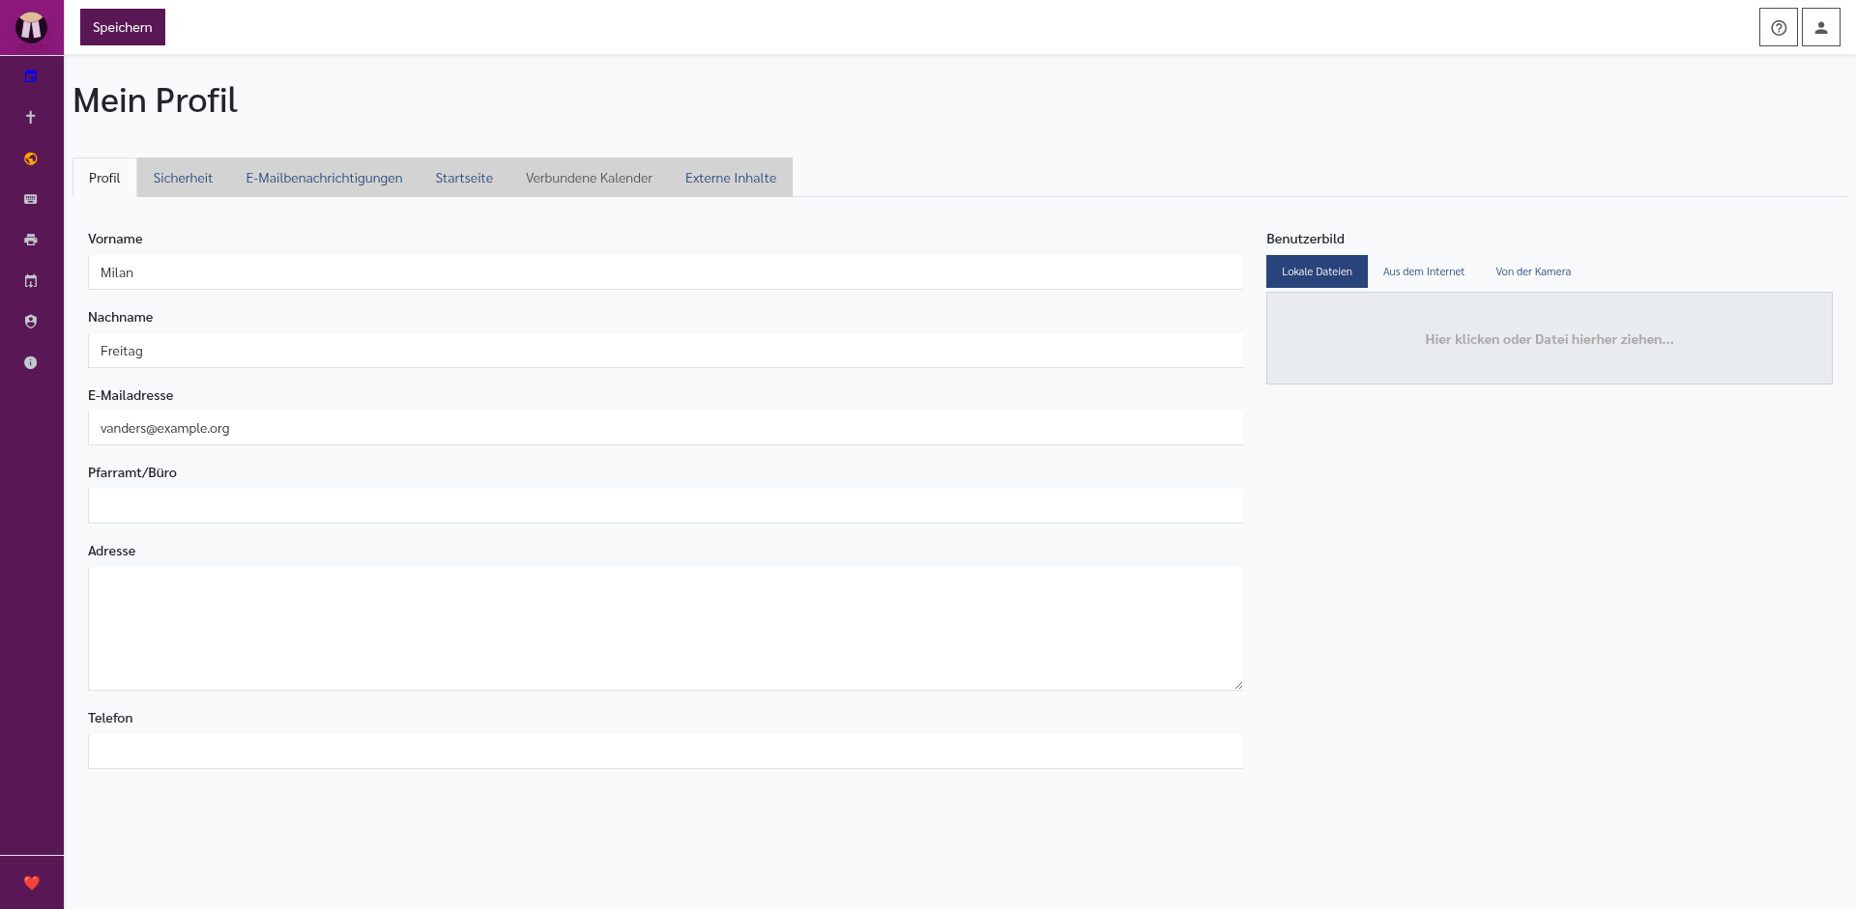The width and height of the screenshot is (1856, 909).
Task: Open the admin shield sidebar icon
Action: 31,322
